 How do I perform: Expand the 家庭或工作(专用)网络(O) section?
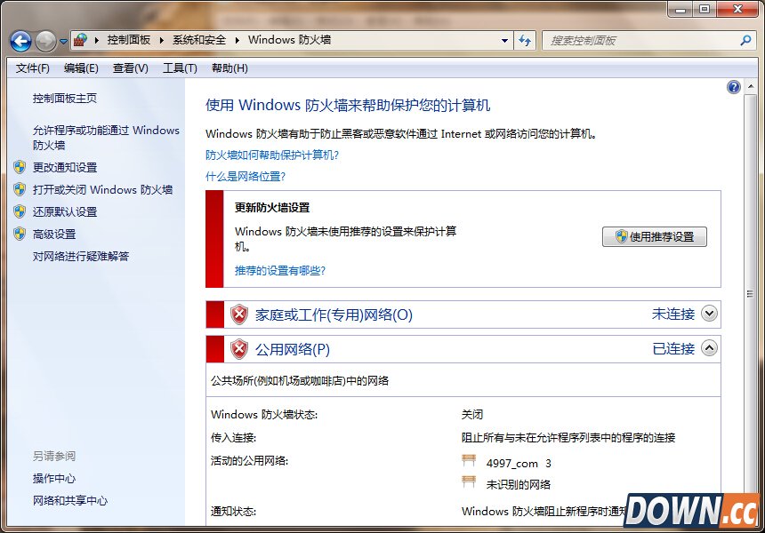coord(709,314)
